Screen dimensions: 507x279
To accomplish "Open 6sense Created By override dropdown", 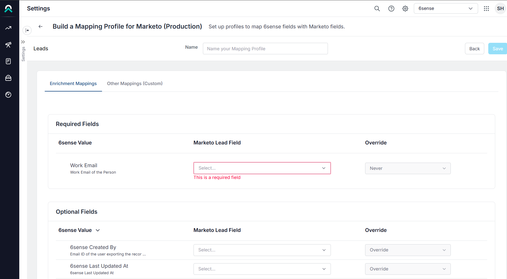I will tap(408, 250).
